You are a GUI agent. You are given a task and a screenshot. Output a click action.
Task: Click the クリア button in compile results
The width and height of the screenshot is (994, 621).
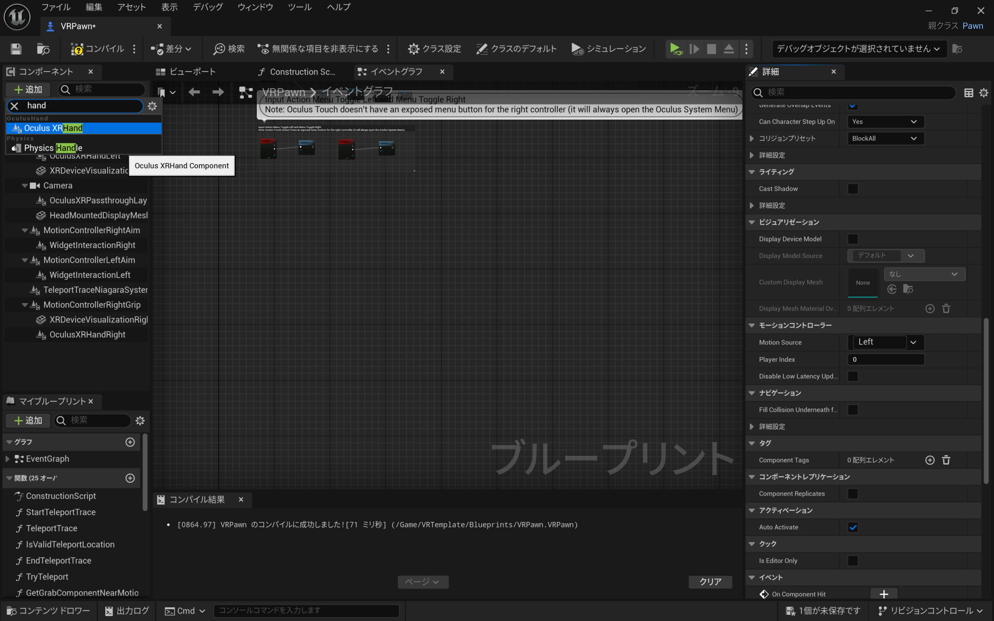pos(710,581)
